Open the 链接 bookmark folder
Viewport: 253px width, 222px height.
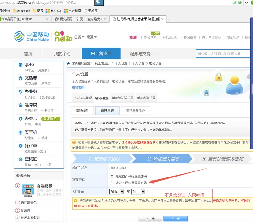(x=38, y=11)
